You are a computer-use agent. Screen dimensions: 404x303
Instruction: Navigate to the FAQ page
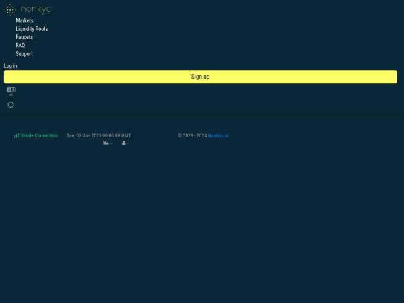pos(20,45)
